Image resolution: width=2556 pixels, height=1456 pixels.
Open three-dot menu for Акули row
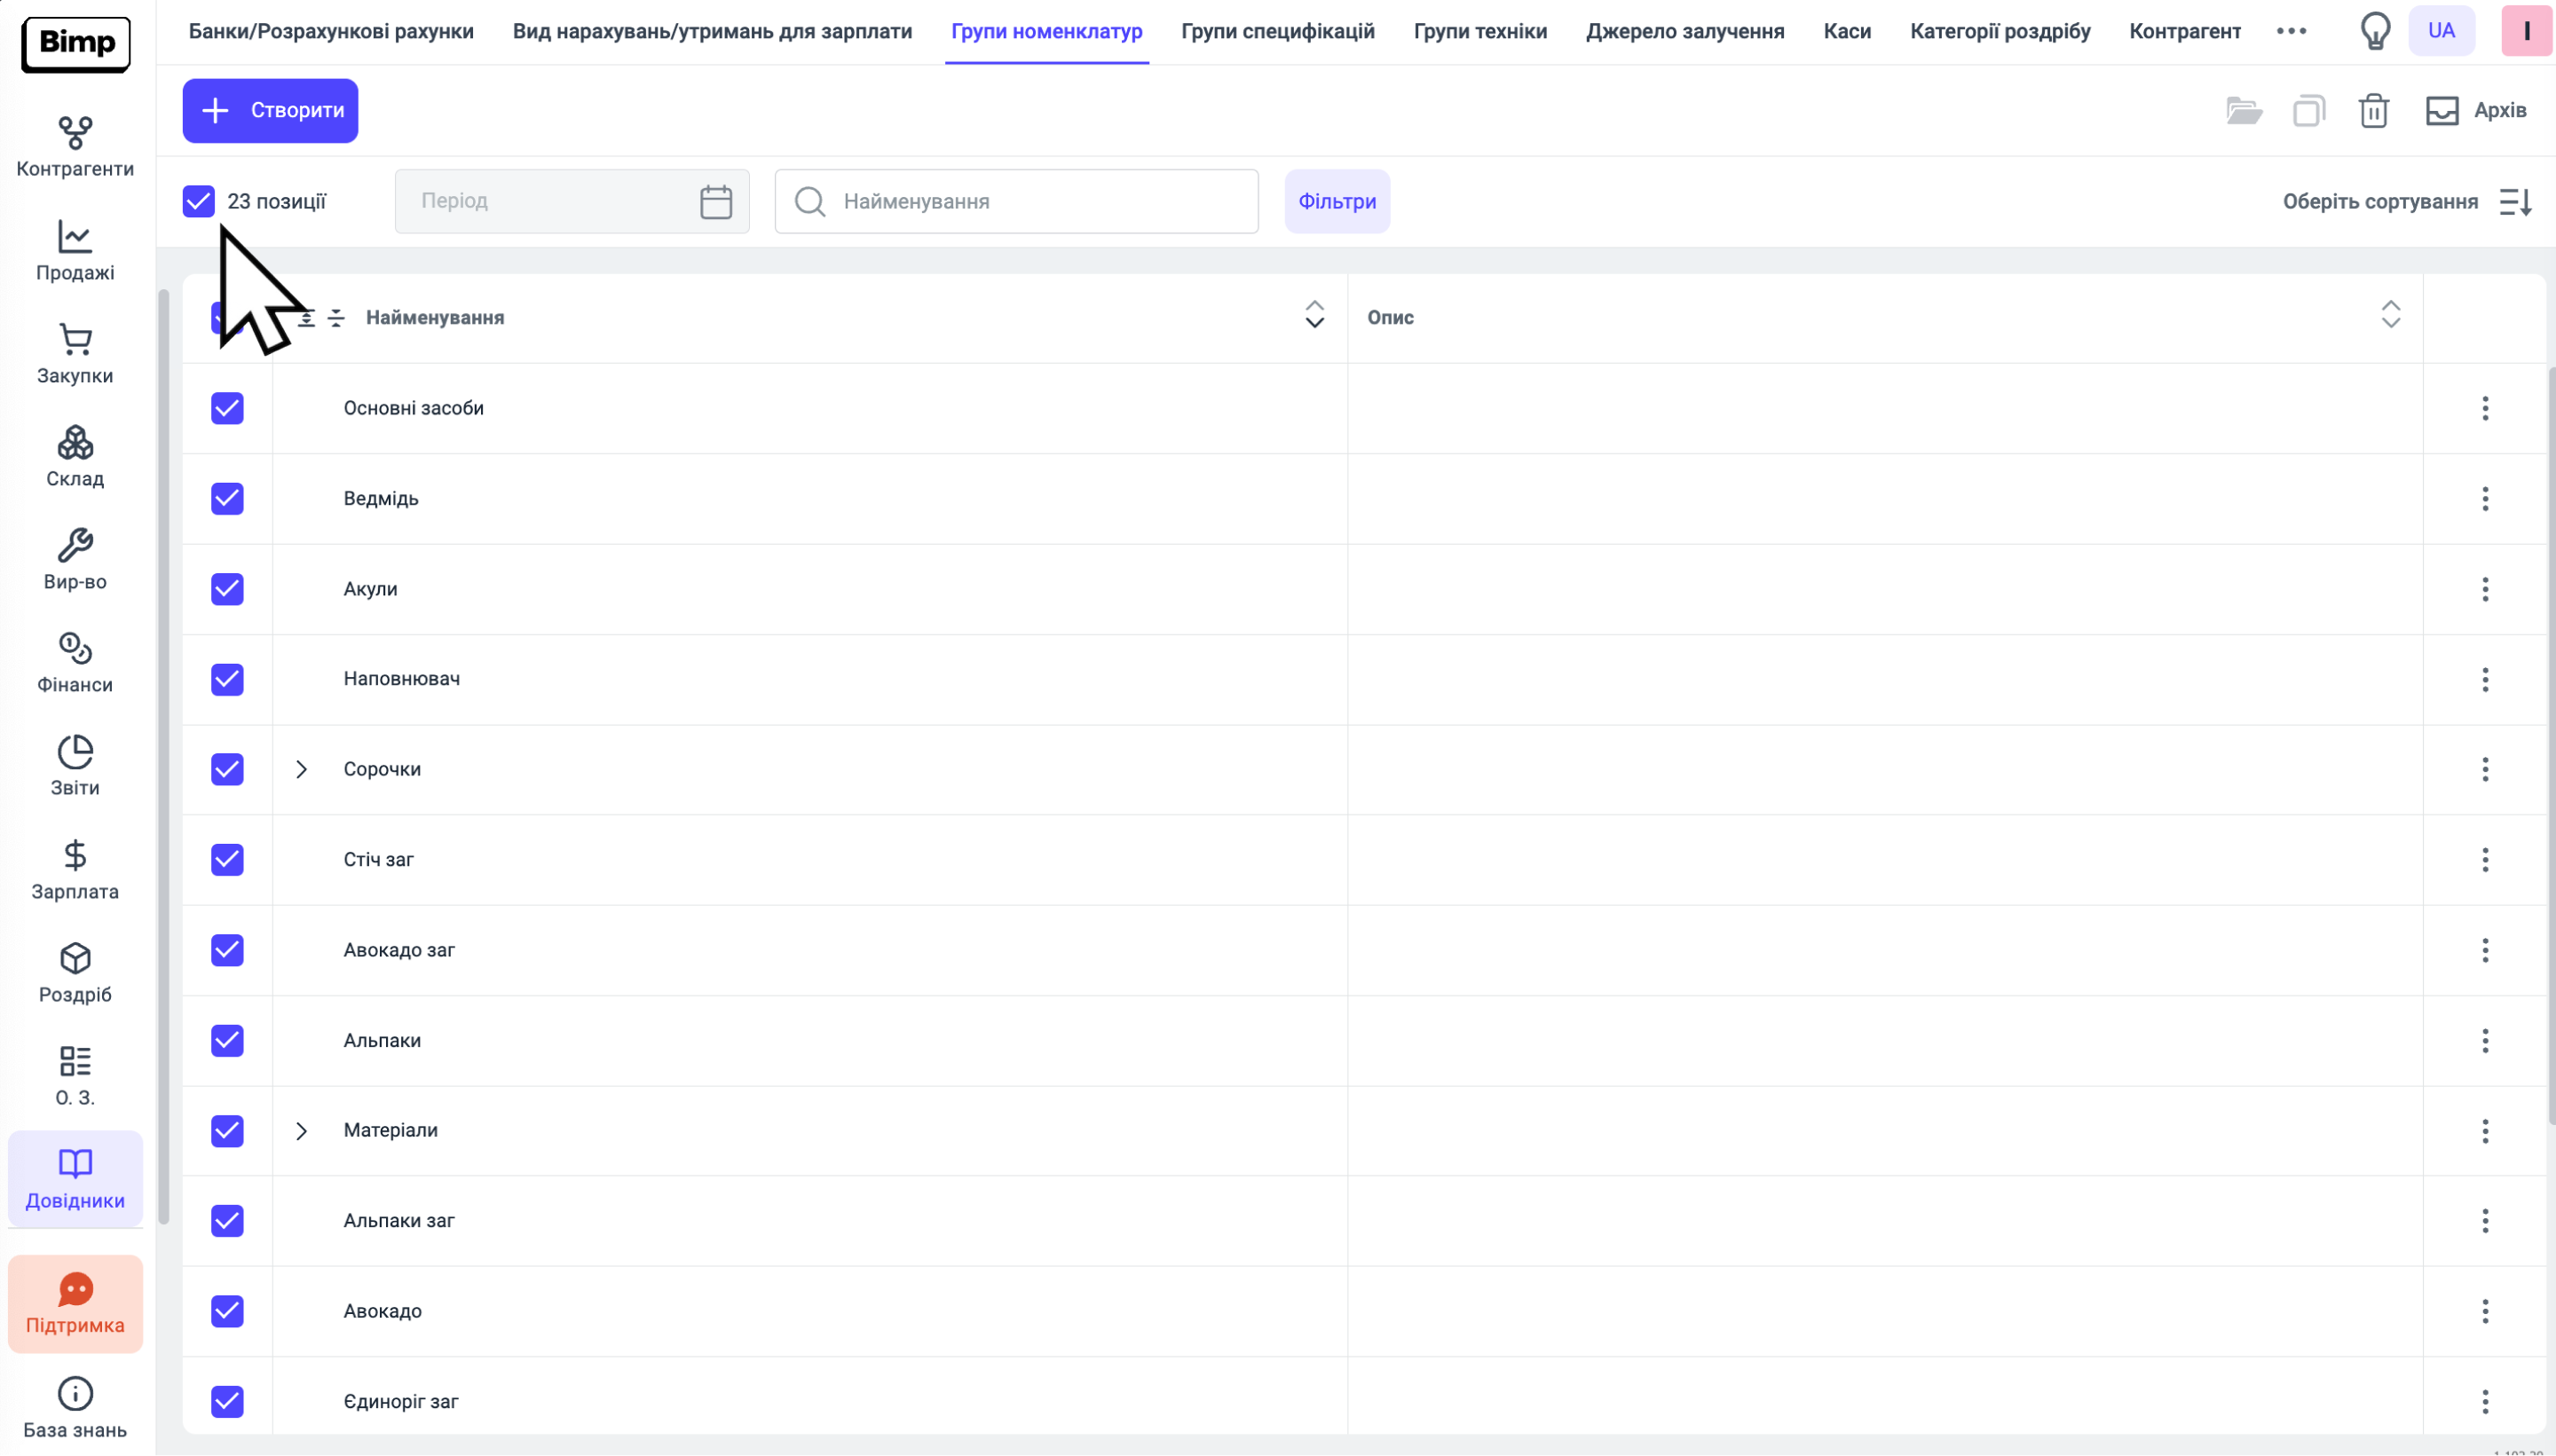pos(2485,589)
